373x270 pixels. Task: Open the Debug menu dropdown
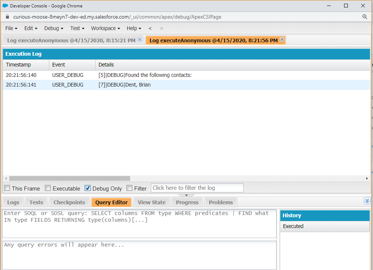tap(54, 28)
